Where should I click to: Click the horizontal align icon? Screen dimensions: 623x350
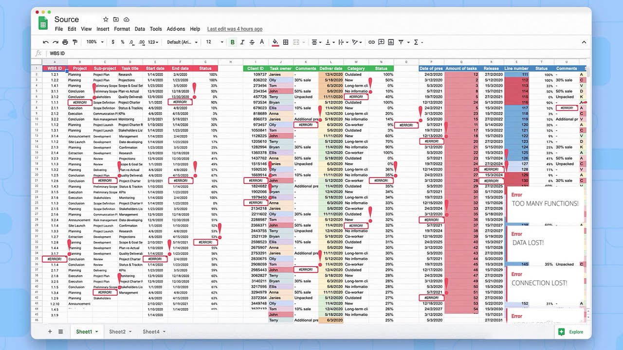coord(314,42)
